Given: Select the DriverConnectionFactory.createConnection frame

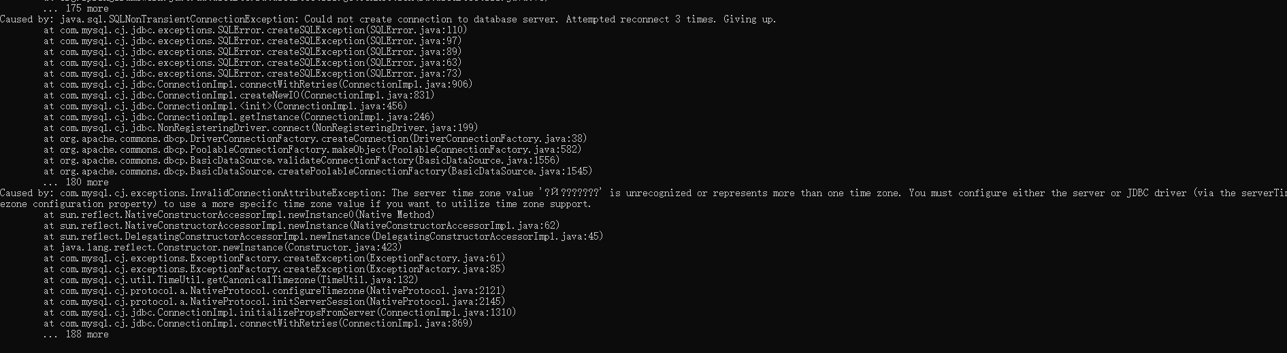Looking at the screenshot, I should click(x=315, y=138).
